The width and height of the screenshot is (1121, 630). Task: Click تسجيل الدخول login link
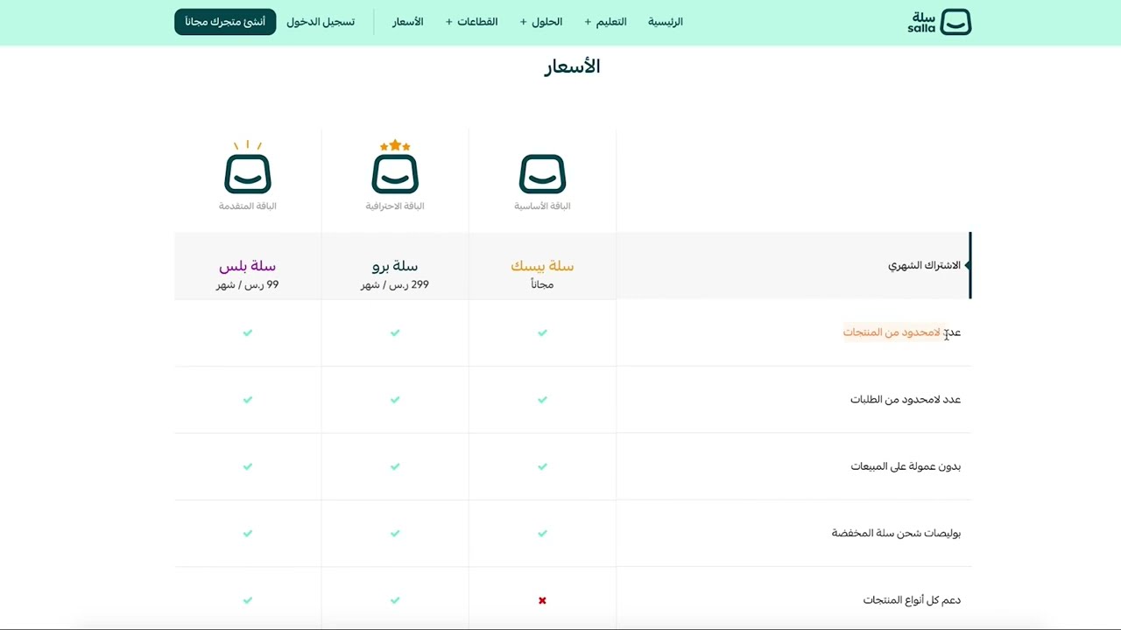point(321,22)
